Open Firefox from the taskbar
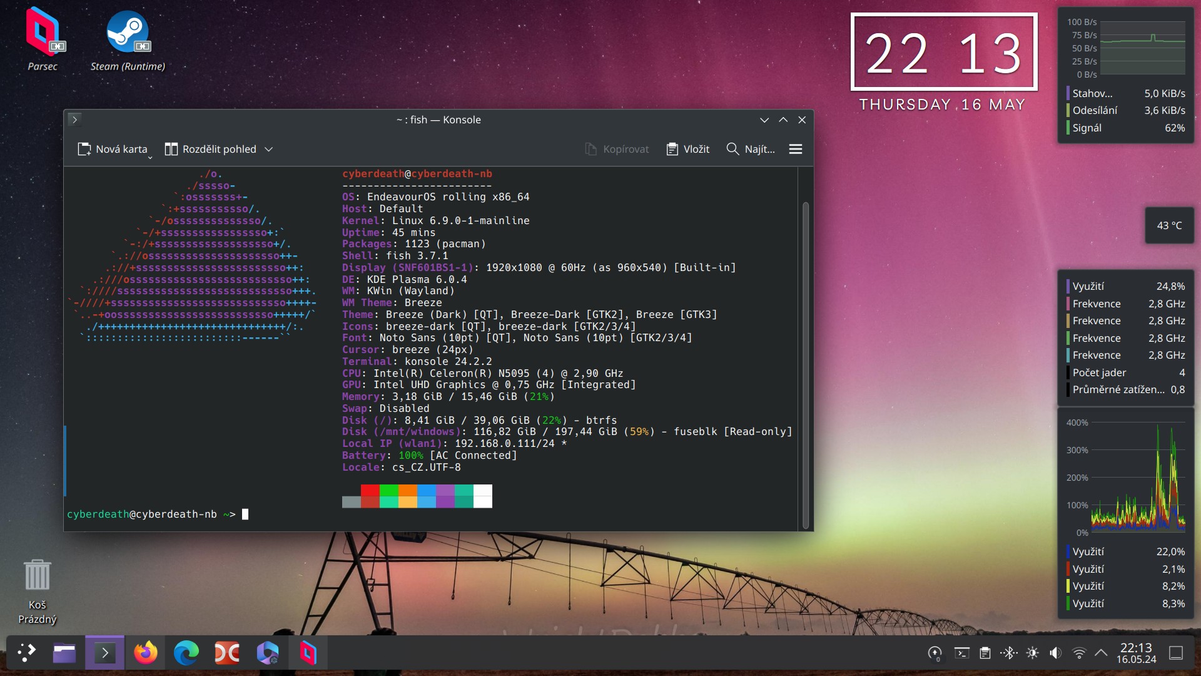 [146, 653]
